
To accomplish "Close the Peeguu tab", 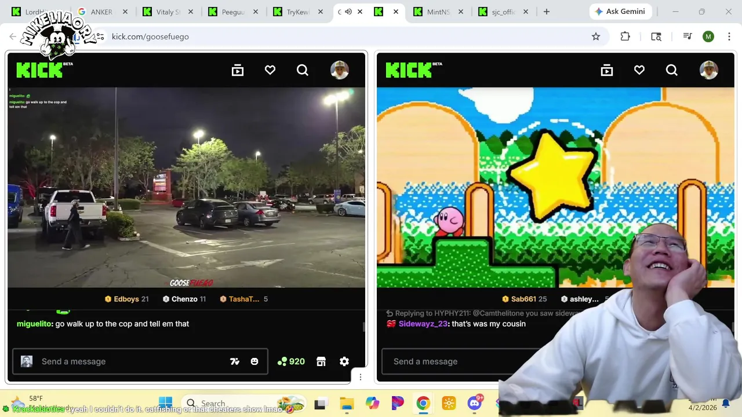I will [x=256, y=12].
